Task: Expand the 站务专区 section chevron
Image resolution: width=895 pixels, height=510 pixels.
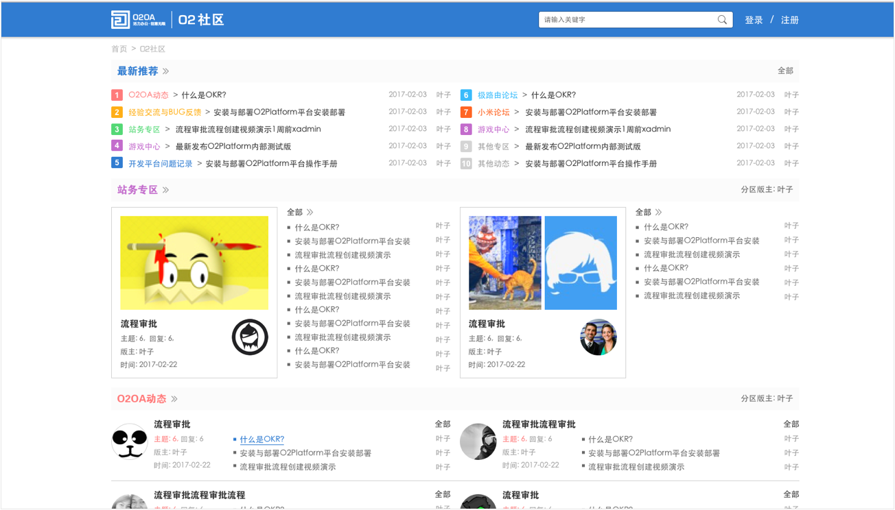Action: (166, 190)
